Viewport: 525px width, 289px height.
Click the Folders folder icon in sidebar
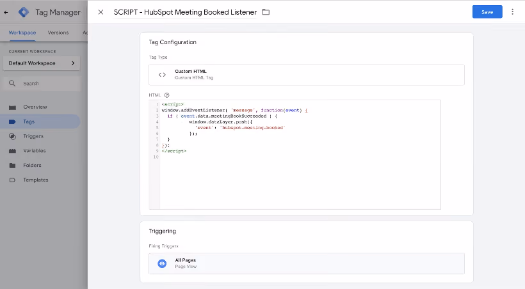click(x=12, y=165)
